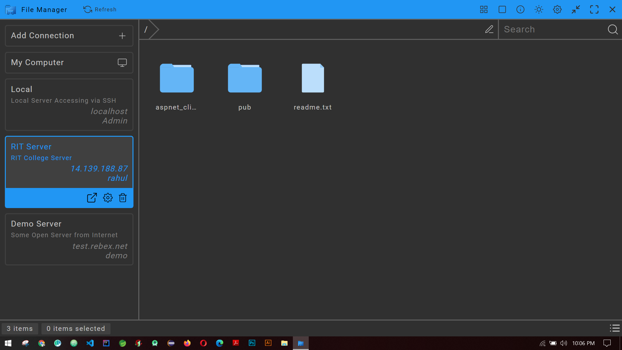Expand the breadcrumb chevron after root
The width and height of the screenshot is (622, 350).
[x=154, y=29]
